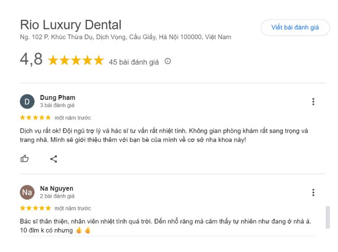Open reviewer profile name Dung Pham
The width and height of the screenshot is (338, 252).
[58, 98]
